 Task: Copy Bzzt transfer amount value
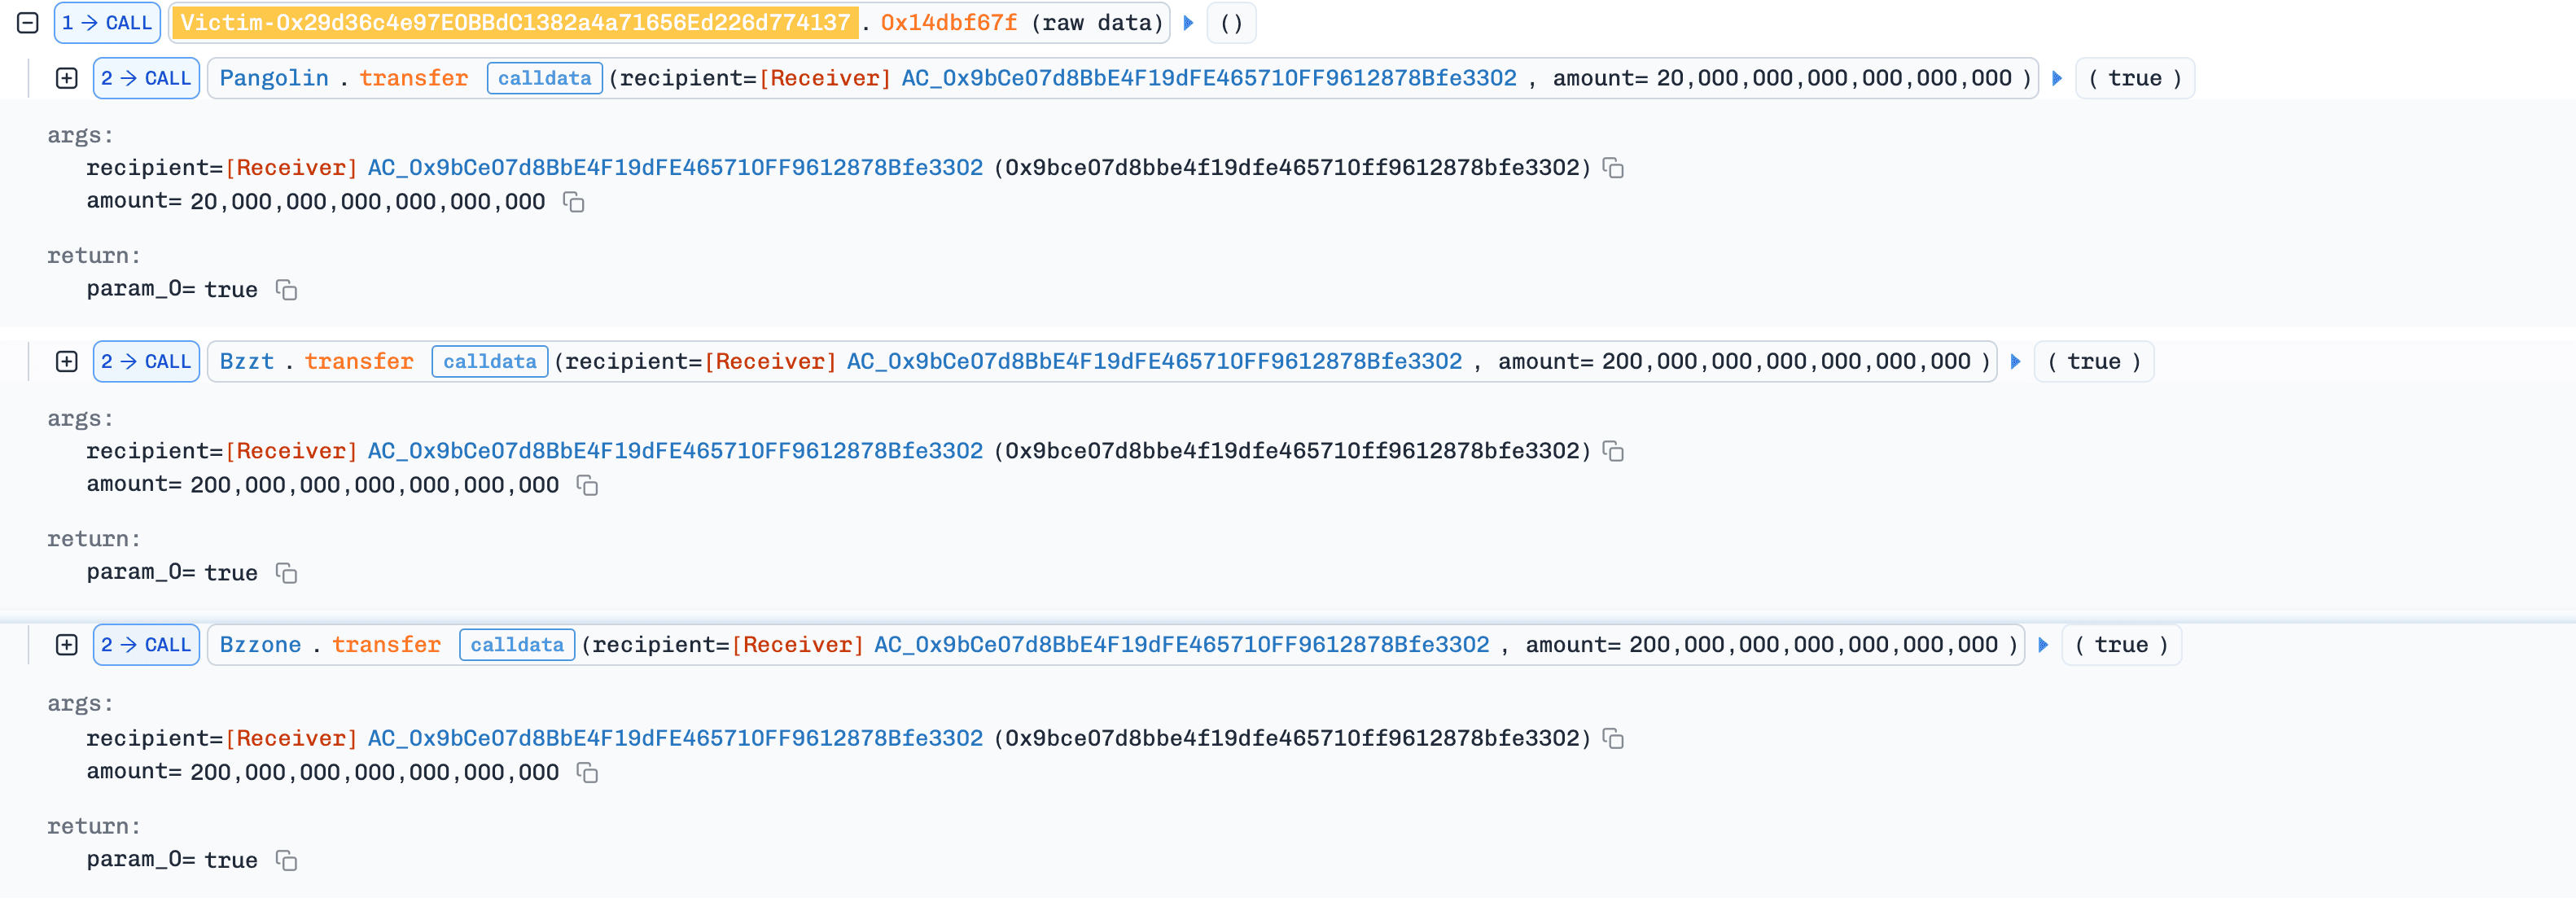pos(588,485)
